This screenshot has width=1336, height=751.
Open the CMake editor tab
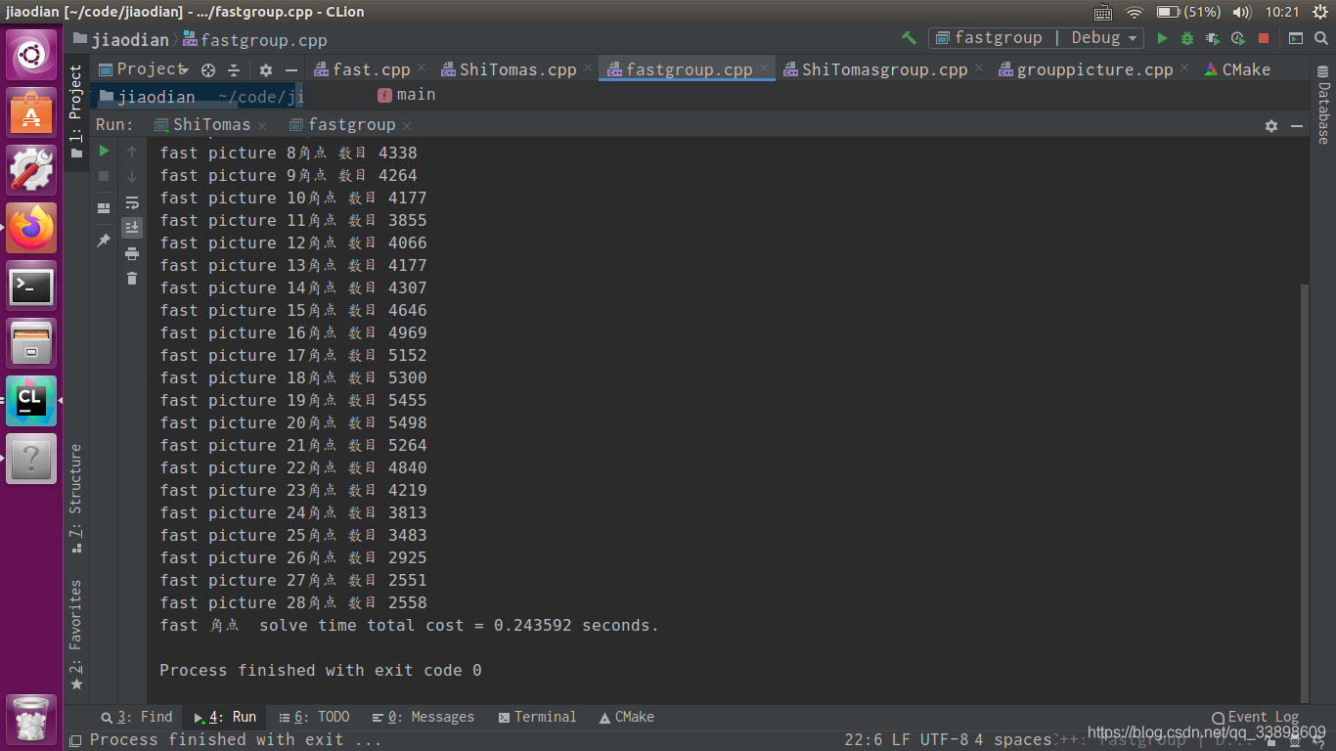point(1237,69)
